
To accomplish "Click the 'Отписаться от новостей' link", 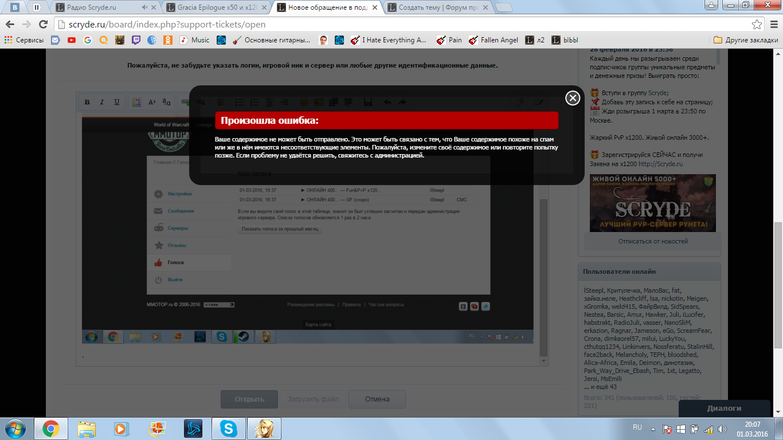I will pos(652,241).
